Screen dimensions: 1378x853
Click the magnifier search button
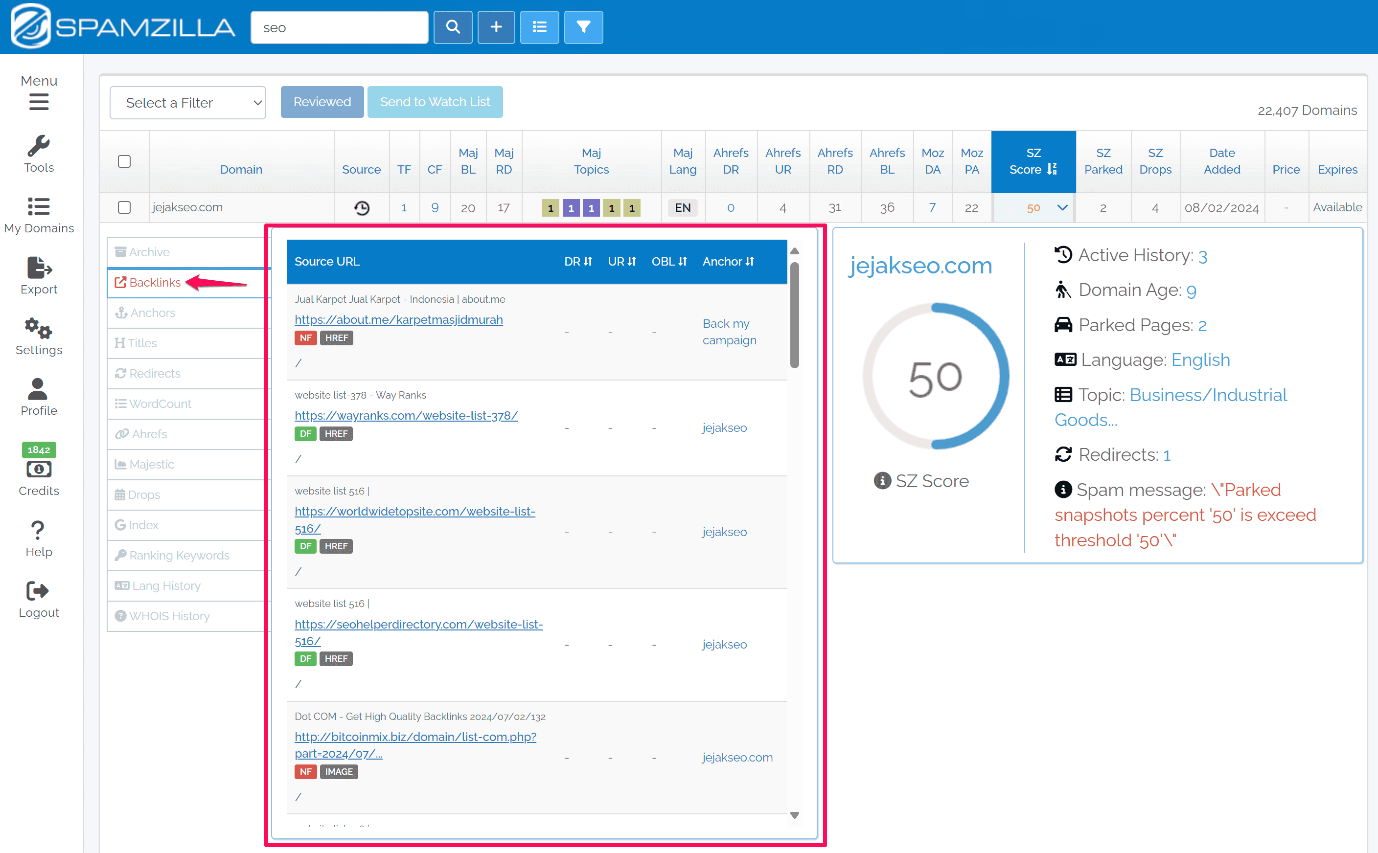point(453,27)
